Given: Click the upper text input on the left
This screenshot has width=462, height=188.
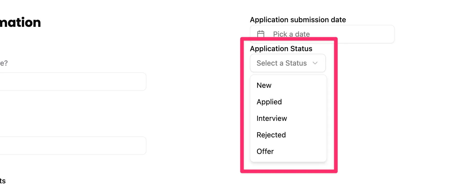Looking at the screenshot, I should (72, 82).
